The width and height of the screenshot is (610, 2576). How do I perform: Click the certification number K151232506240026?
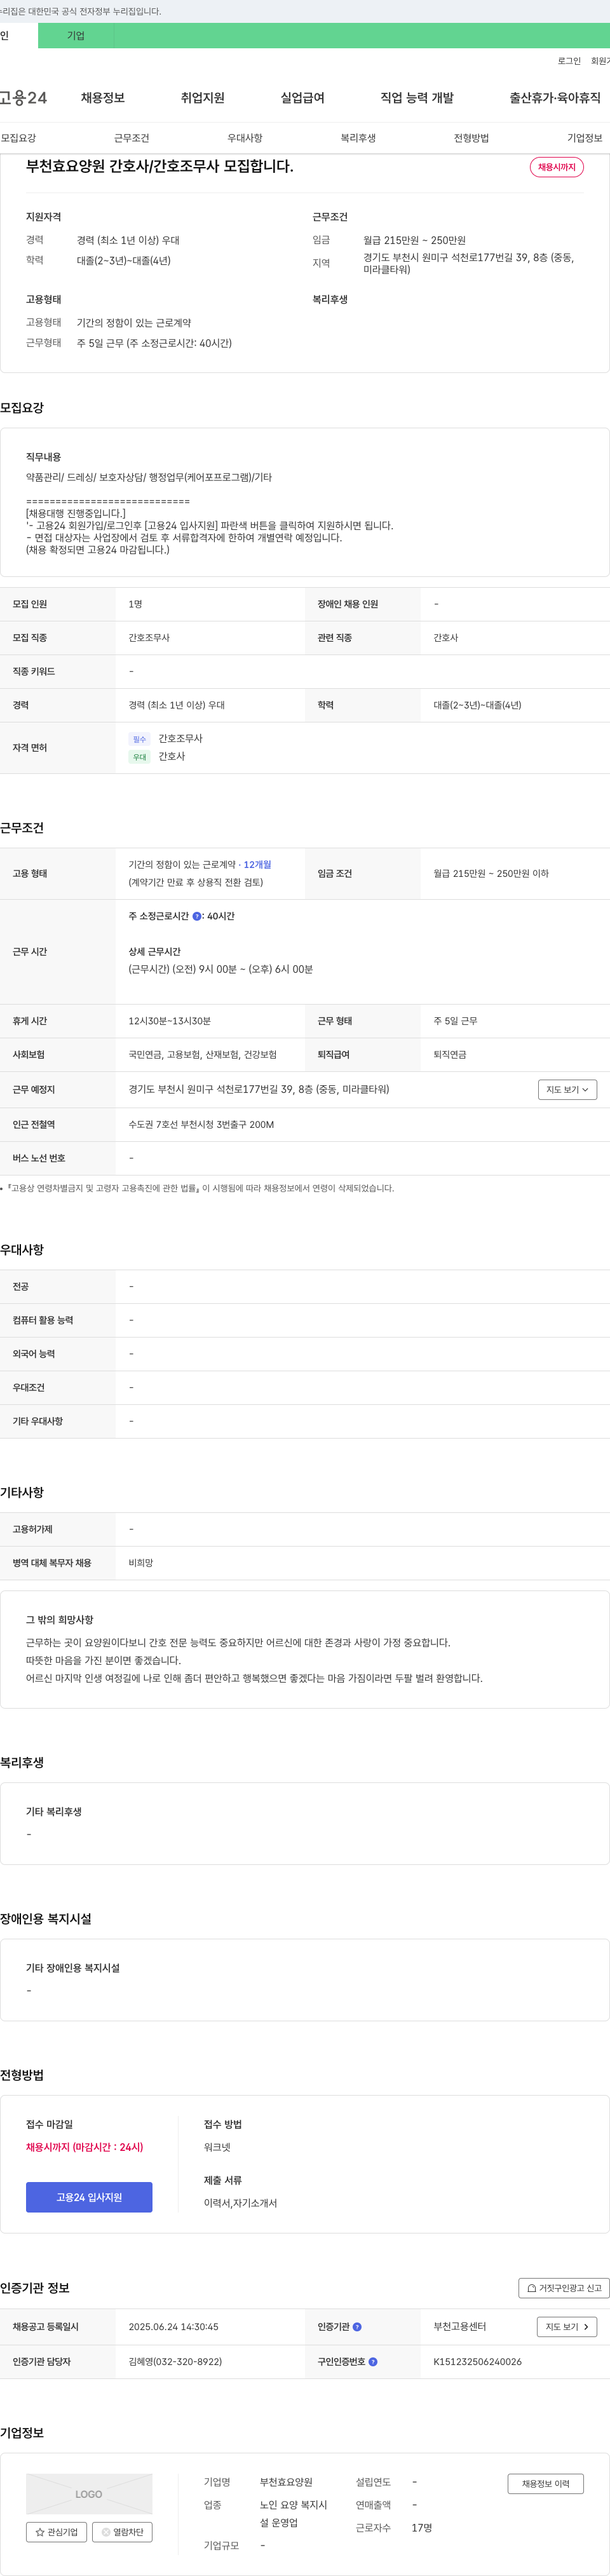coord(477,2362)
